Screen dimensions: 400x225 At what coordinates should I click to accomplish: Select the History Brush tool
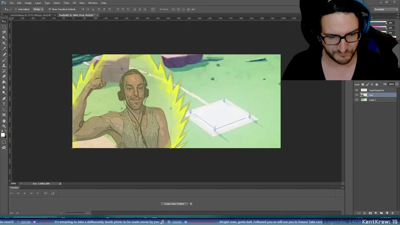4,71
